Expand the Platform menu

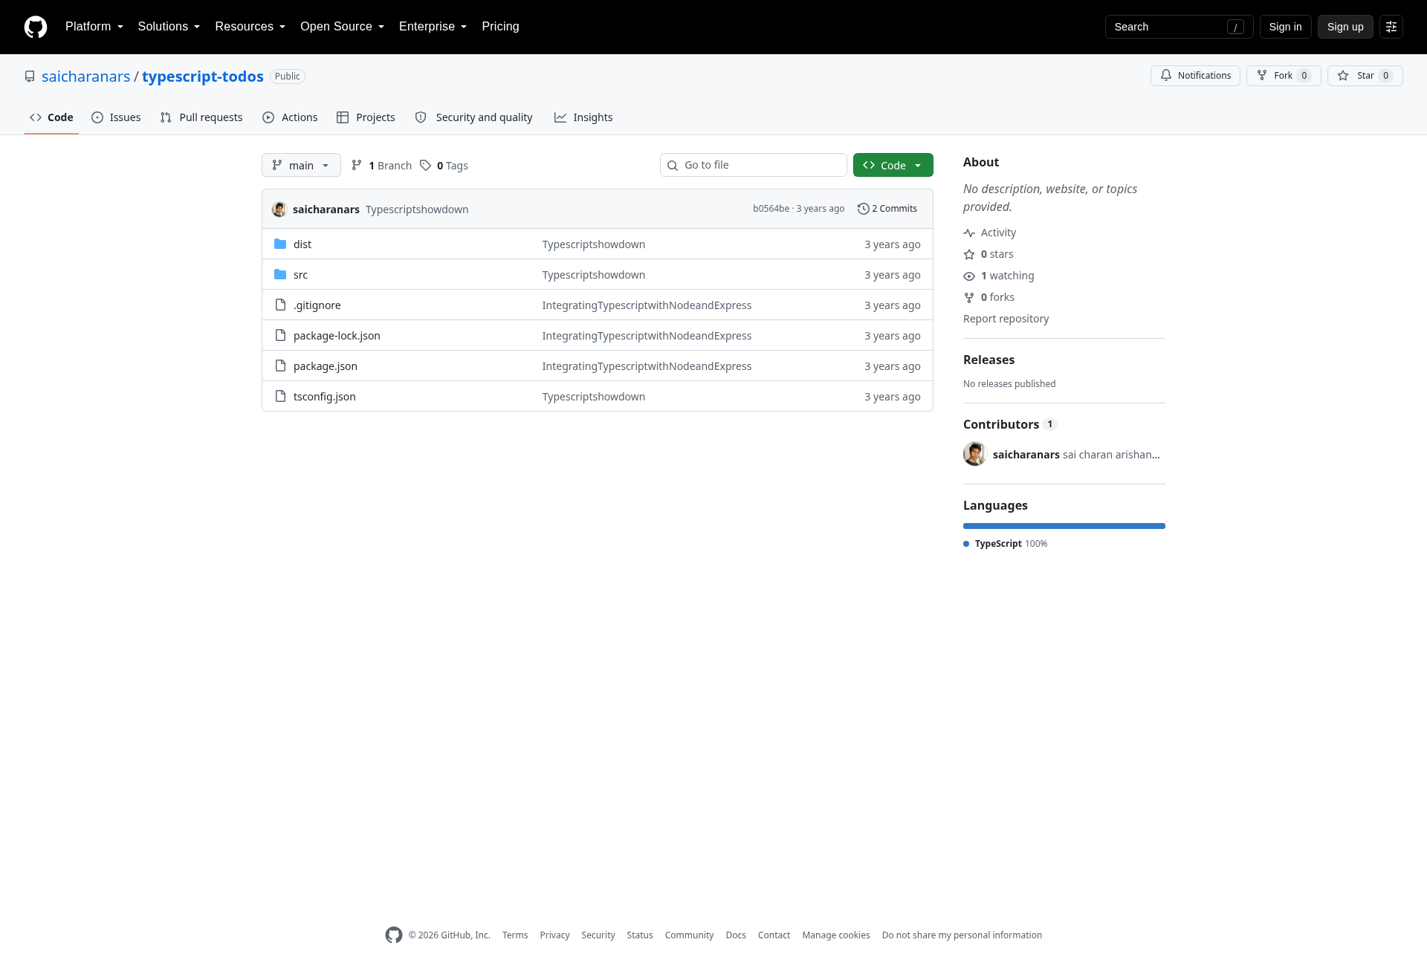point(94,27)
